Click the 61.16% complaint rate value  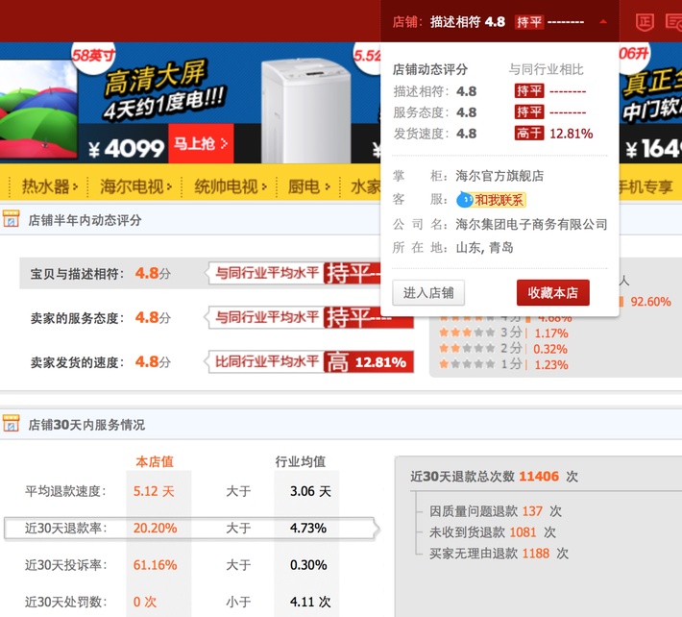pos(155,565)
